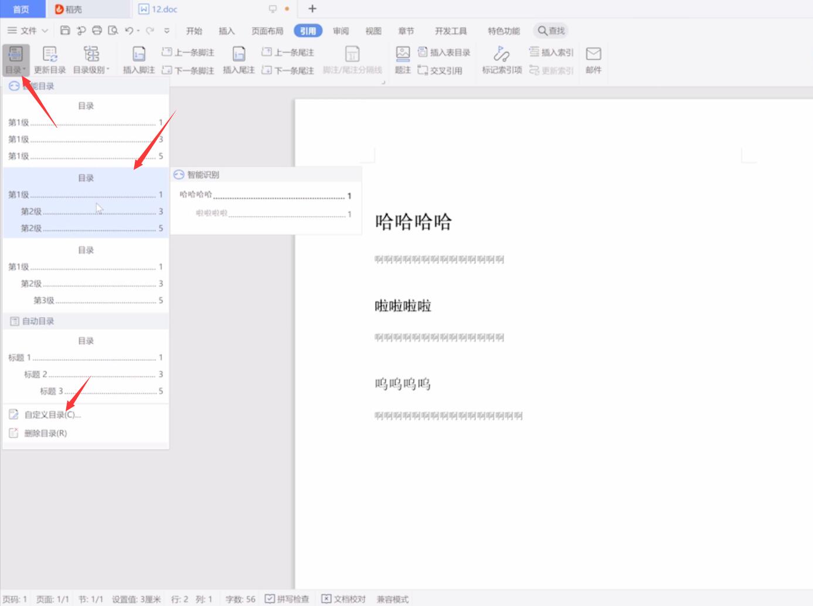The width and height of the screenshot is (813, 606).
Task: Click the print preview icon
Action: pos(113,30)
